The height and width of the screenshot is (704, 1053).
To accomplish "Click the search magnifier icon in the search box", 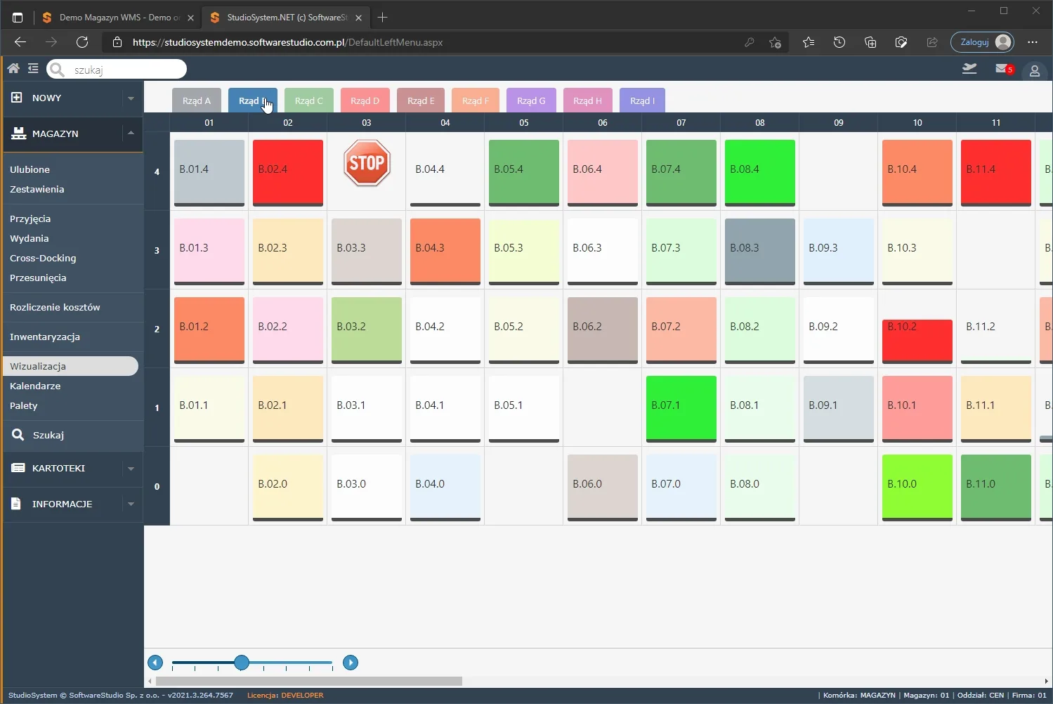I will (x=57, y=69).
